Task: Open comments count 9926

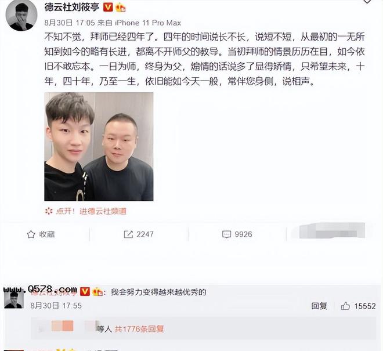Action: click(x=243, y=234)
